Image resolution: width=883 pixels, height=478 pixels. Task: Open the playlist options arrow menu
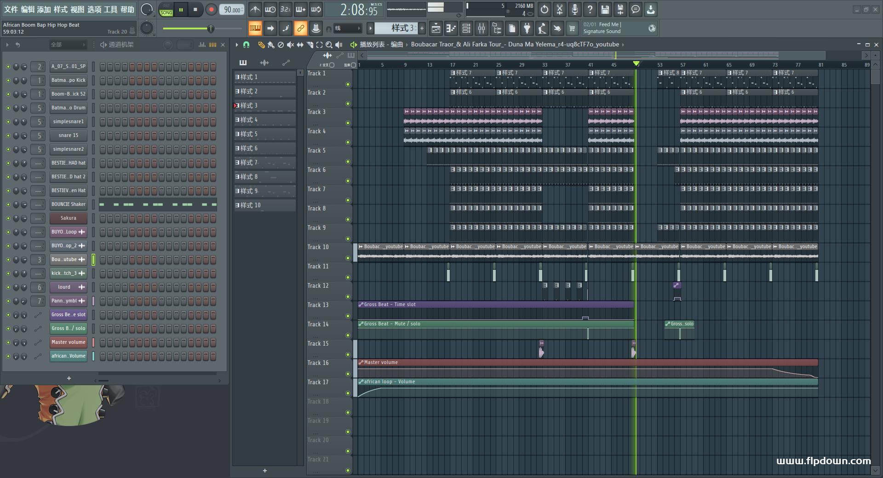click(x=236, y=45)
